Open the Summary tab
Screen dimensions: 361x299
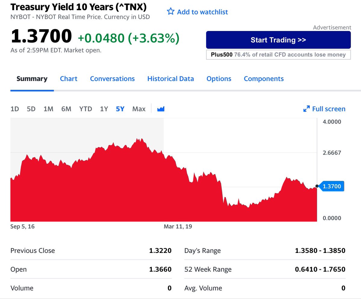pos(32,79)
